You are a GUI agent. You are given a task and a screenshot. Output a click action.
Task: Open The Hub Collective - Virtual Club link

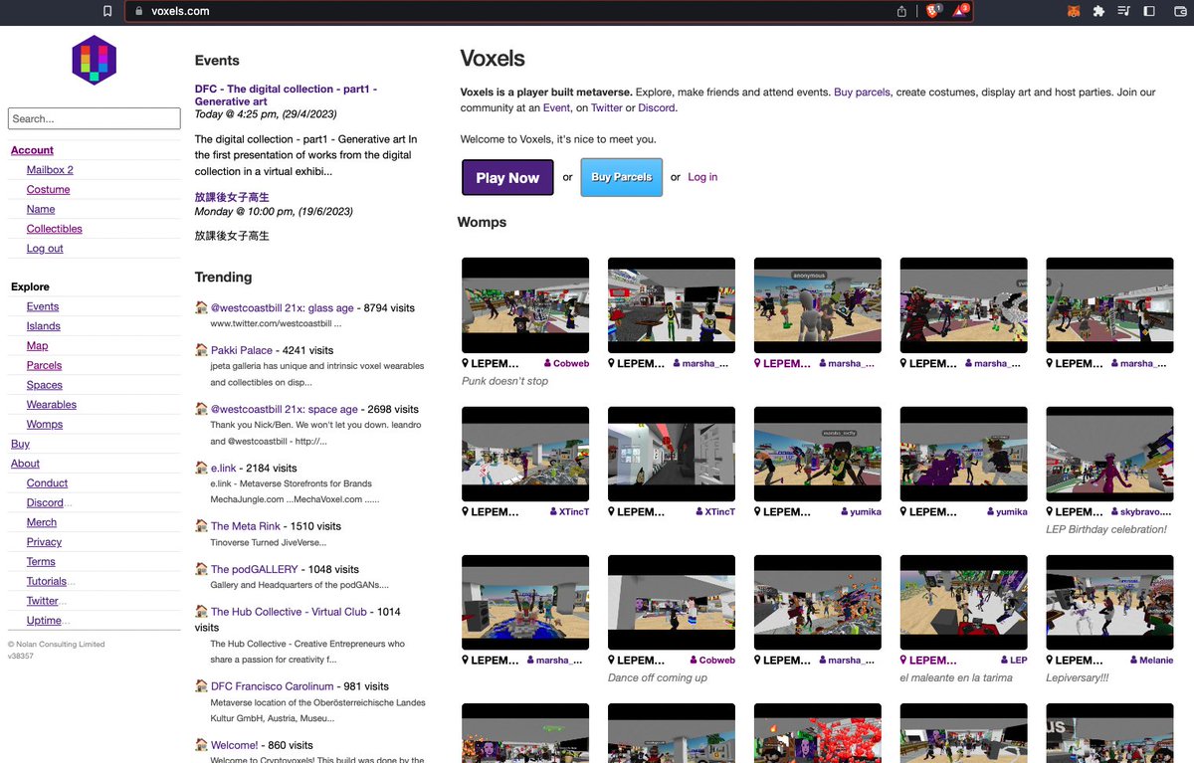pyautogui.click(x=289, y=612)
